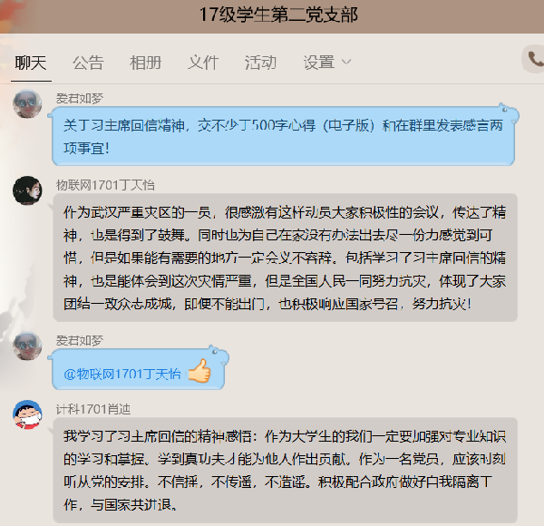Viewport: 544px width, 526px height.
Task: Click the group title 17级学生第二党支部
Action: [278, 15]
